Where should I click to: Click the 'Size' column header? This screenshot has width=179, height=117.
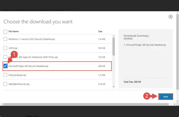click(100, 31)
